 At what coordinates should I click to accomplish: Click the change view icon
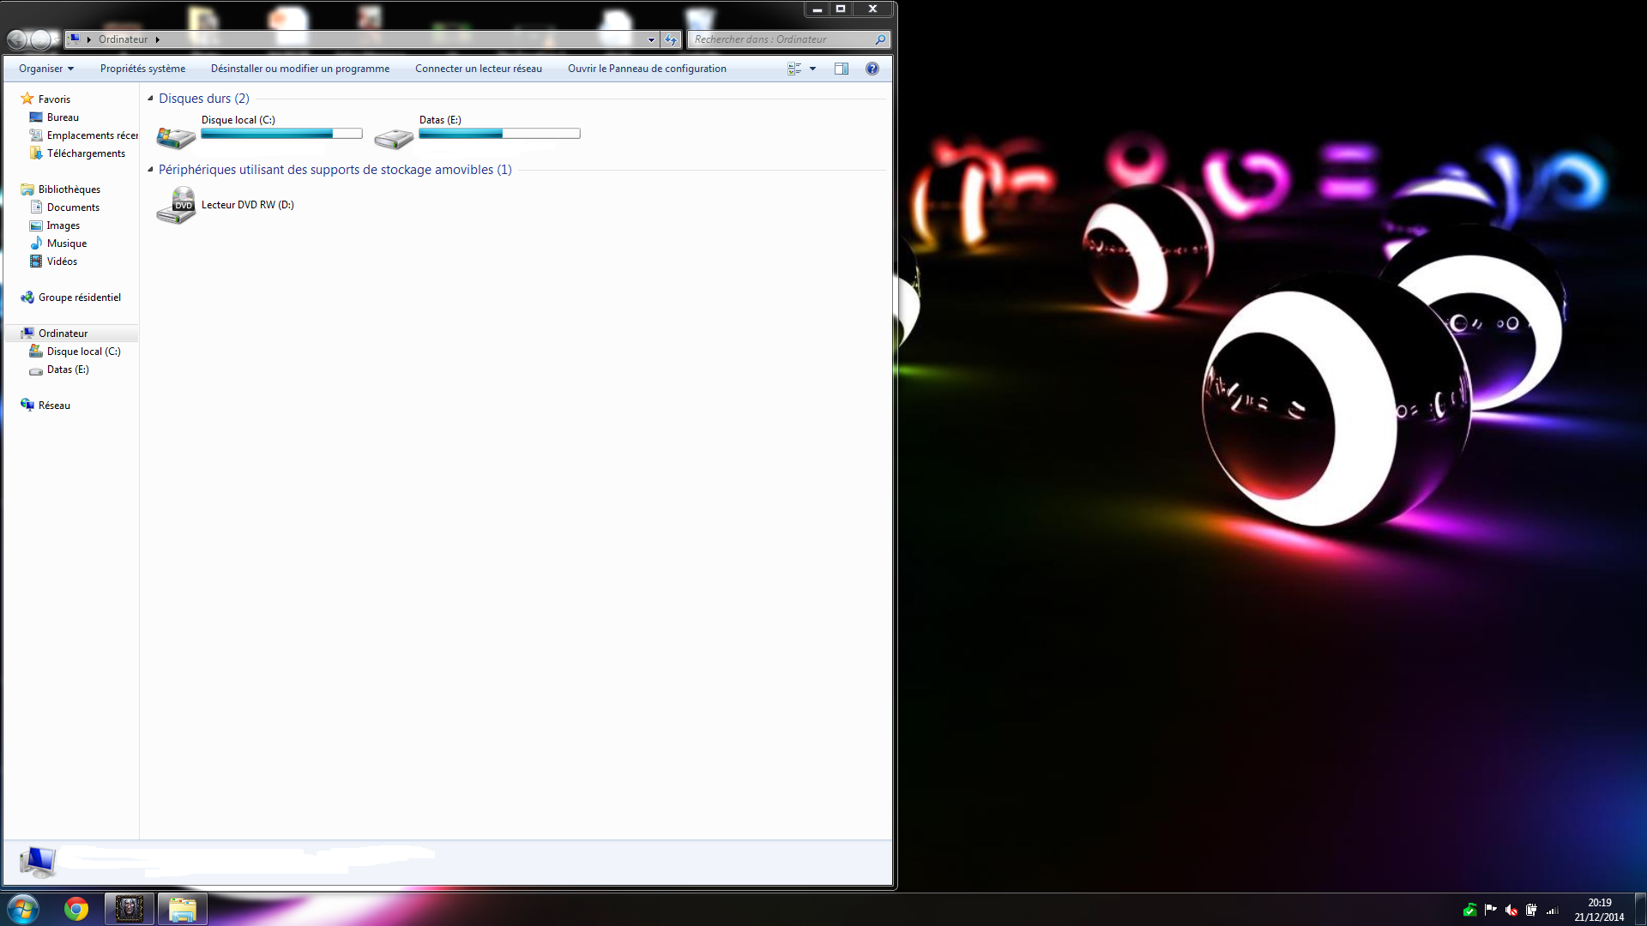794,69
